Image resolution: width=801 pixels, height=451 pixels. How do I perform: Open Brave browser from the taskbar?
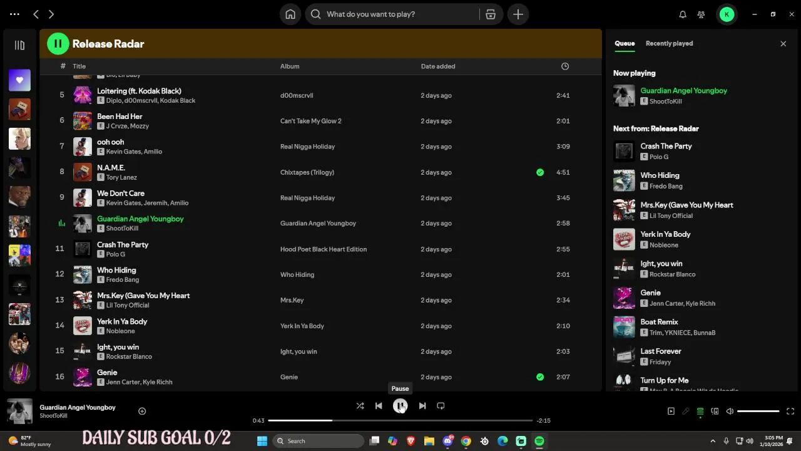click(411, 441)
